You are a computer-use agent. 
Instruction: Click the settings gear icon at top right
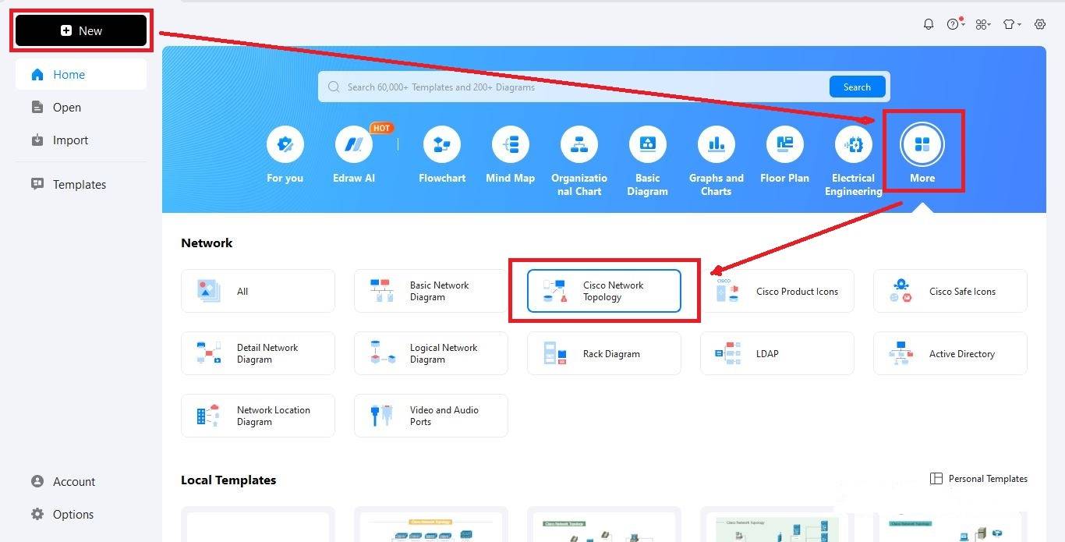(x=1040, y=24)
